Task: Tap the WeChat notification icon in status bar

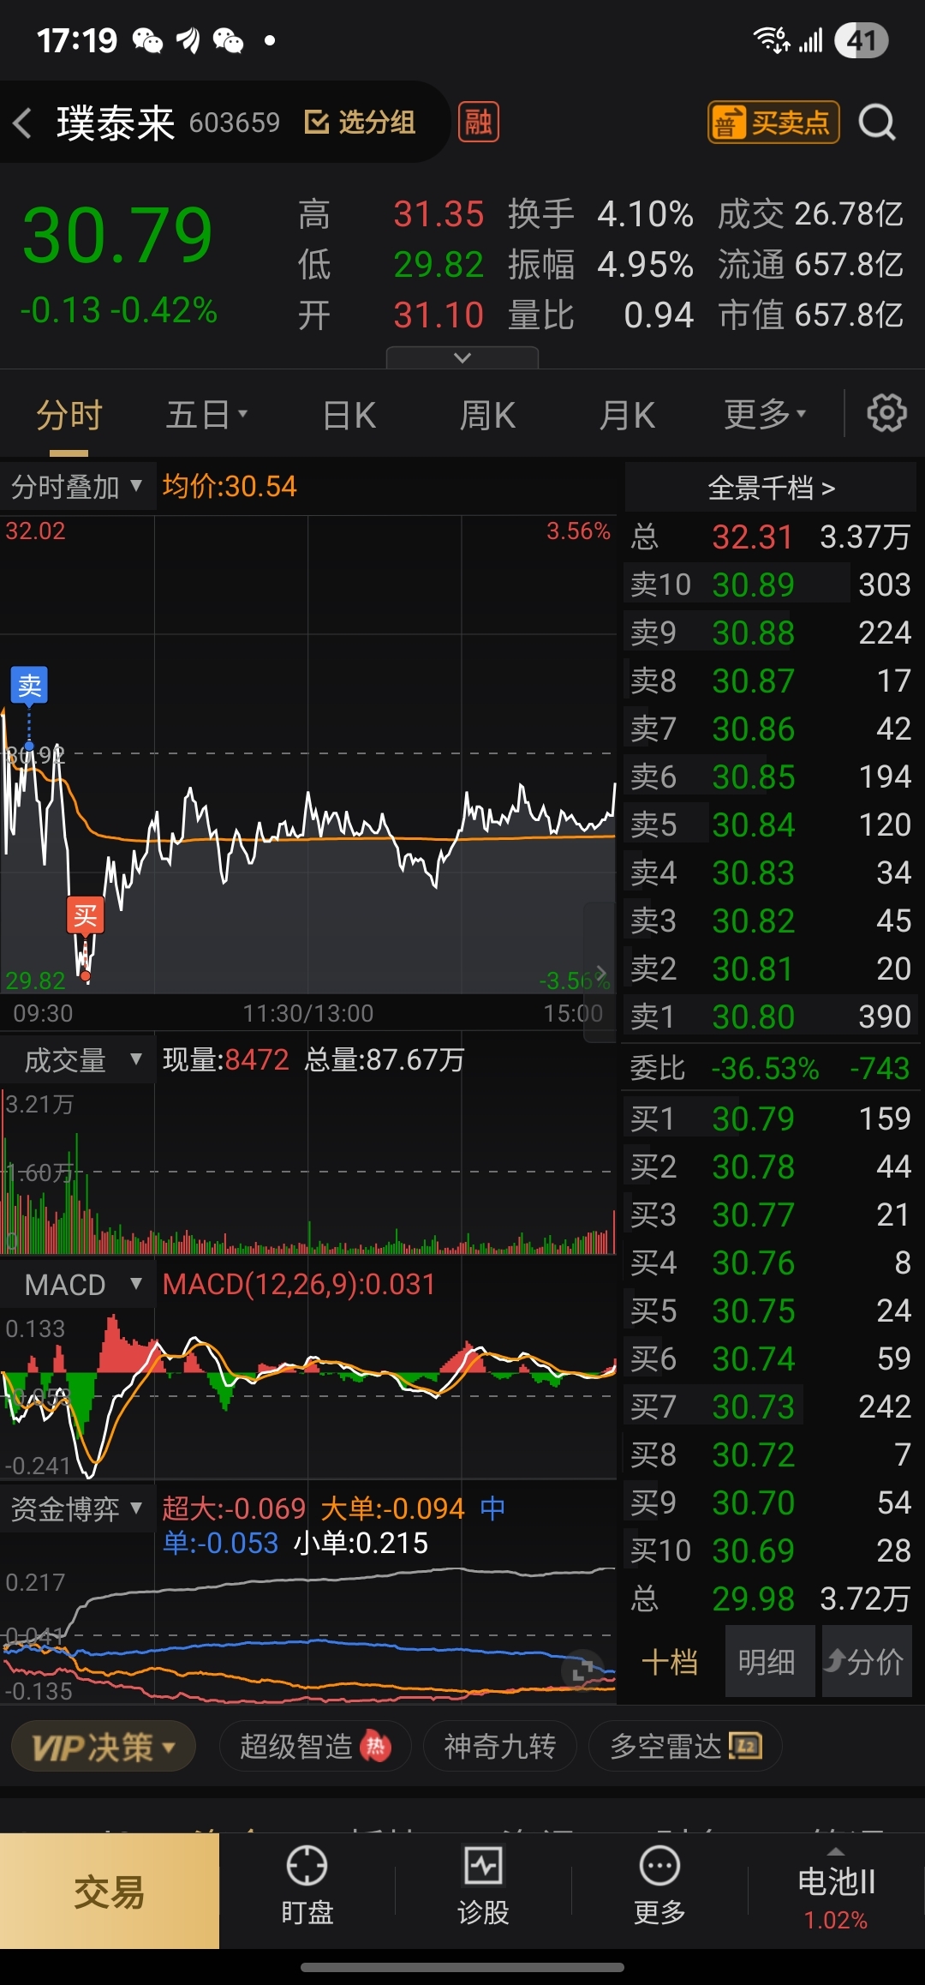Action: (148, 39)
